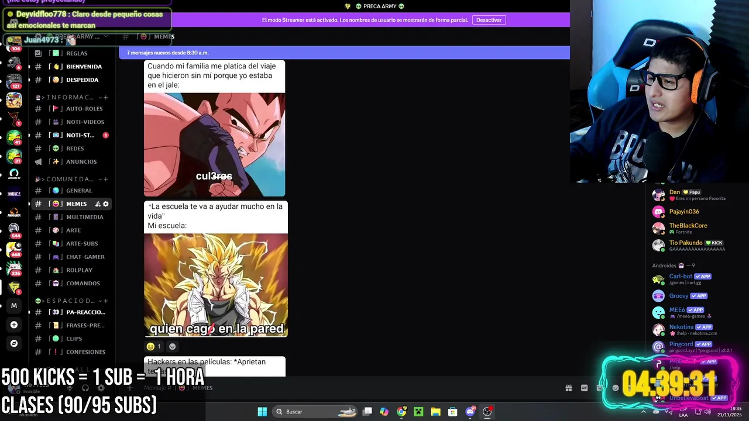This screenshot has width=749, height=421.
Task: Open server with 668 notifications
Action: point(14,250)
